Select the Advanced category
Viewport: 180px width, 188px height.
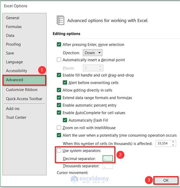(x=24, y=80)
